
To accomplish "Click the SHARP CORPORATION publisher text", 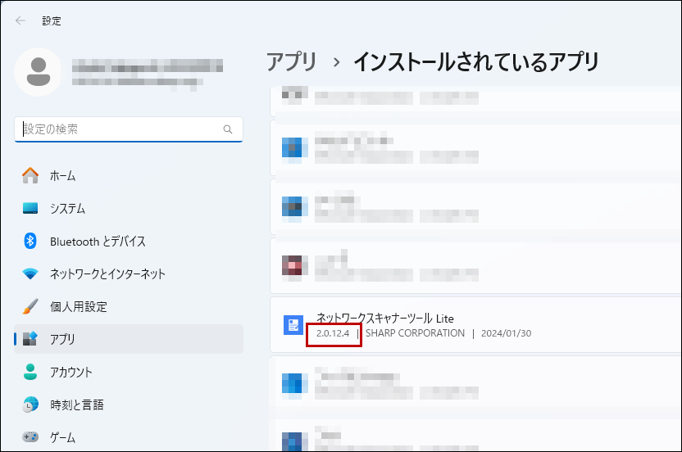I will coord(415,333).
